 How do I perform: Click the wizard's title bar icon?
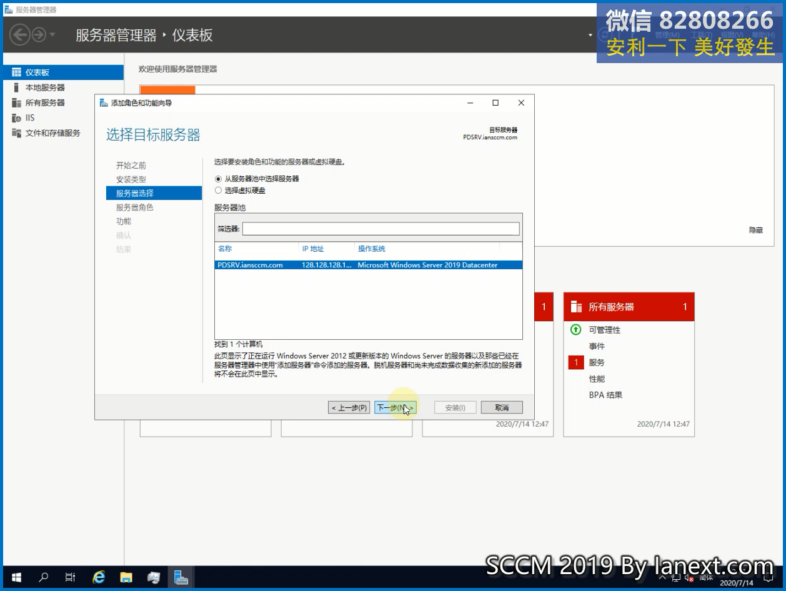pos(104,103)
